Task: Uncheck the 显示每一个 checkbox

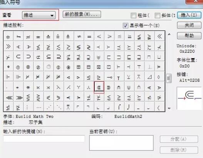Action: pos(126,25)
